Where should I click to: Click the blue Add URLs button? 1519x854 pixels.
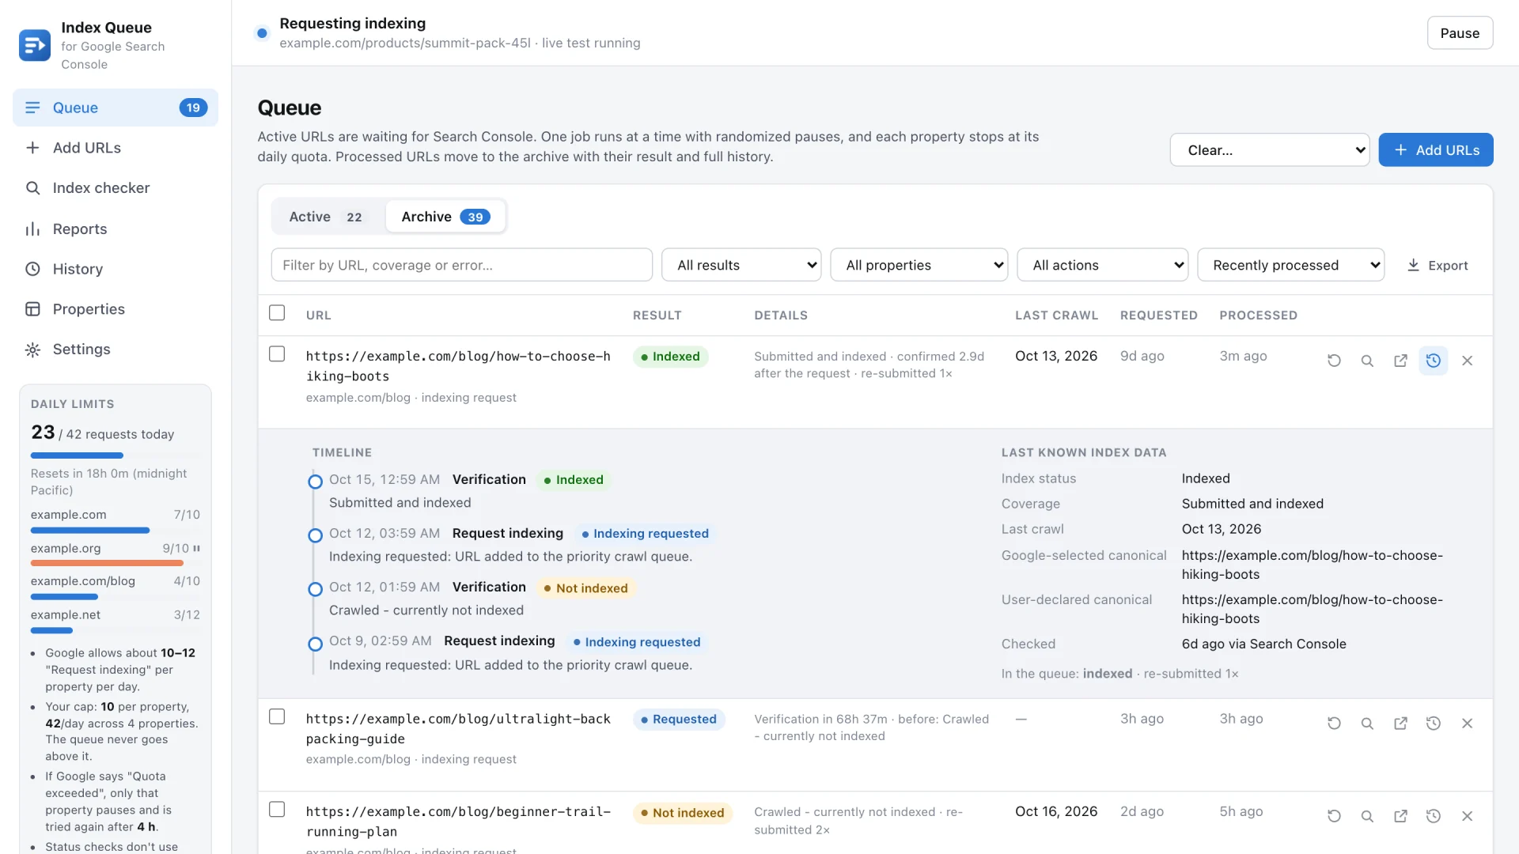[1436, 149]
